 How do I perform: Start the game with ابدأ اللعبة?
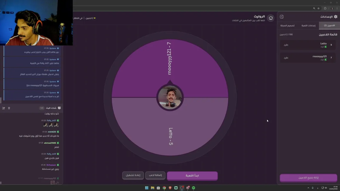[x=192, y=176]
